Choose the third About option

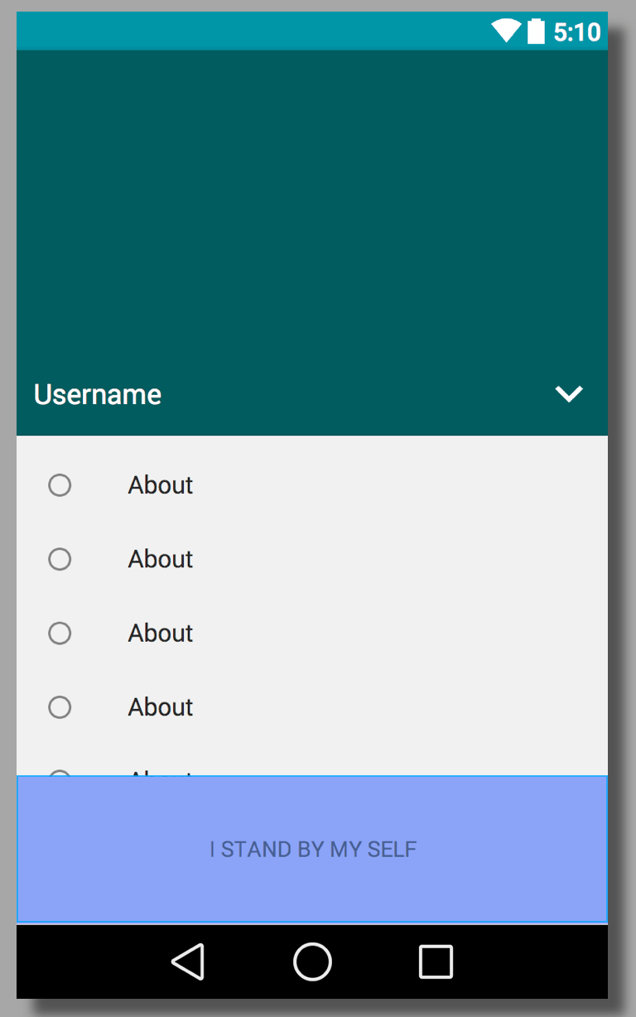coord(60,633)
